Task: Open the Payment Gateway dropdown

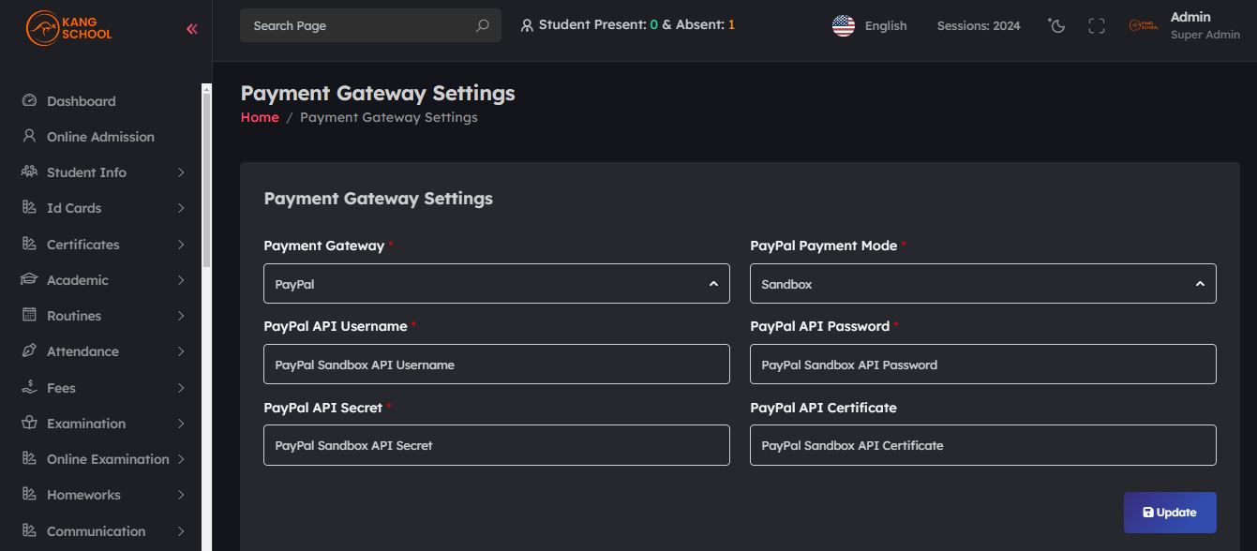Action: 497,283
